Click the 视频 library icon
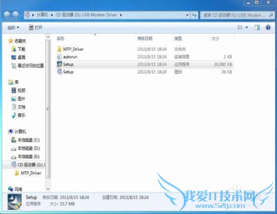 14,90
